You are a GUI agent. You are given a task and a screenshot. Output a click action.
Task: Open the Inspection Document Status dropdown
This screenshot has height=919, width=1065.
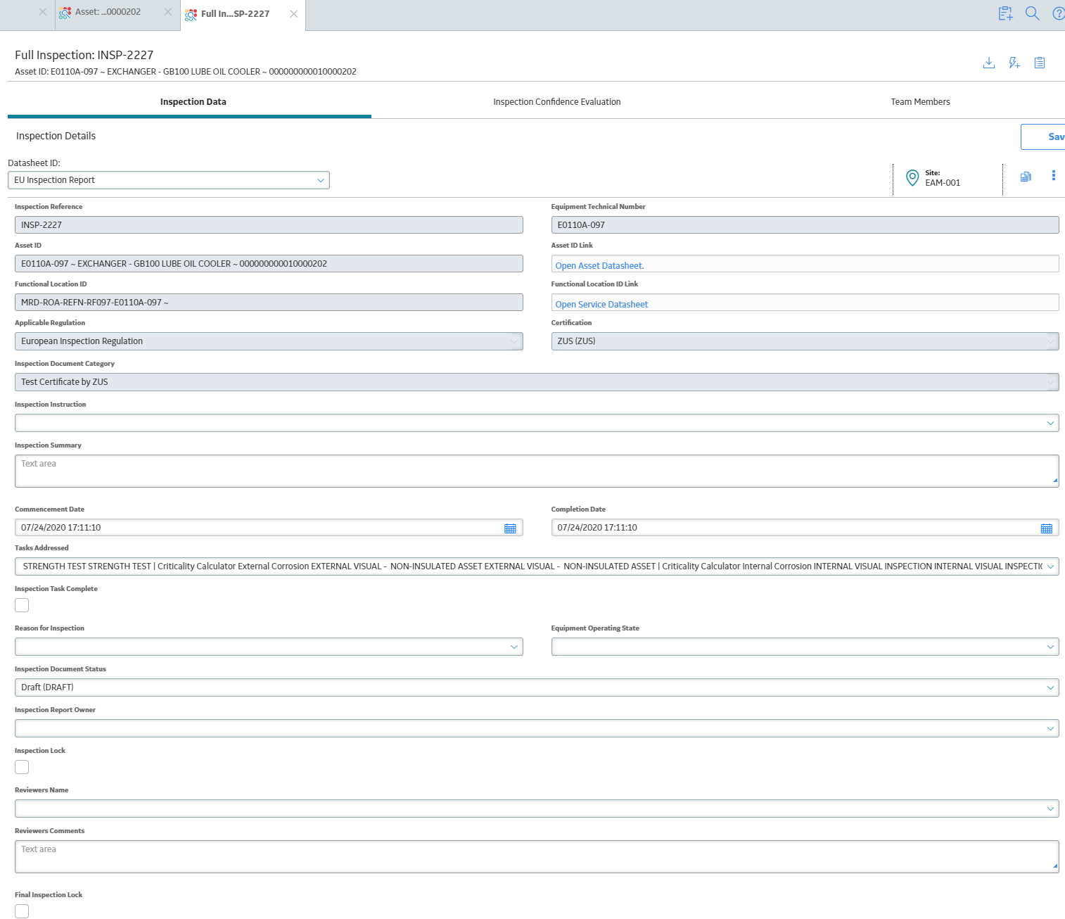[537, 687]
